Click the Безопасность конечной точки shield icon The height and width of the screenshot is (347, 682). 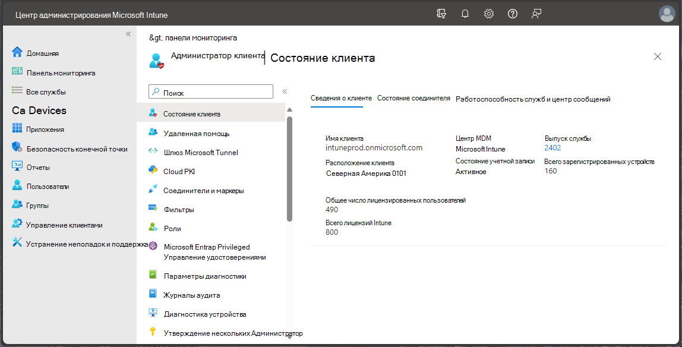[x=17, y=148]
